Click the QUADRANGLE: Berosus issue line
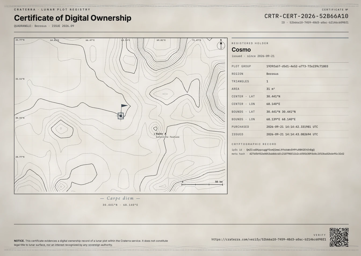This screenshot has width=361, height=256. coord(44,26)
